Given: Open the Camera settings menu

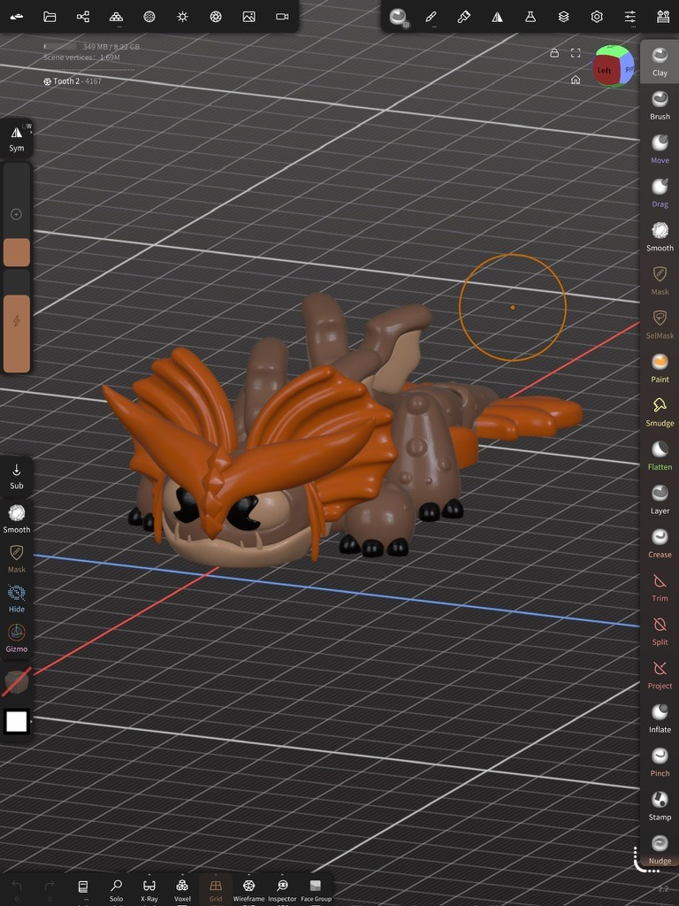Looking at the screenshot, I should [282, 16].
